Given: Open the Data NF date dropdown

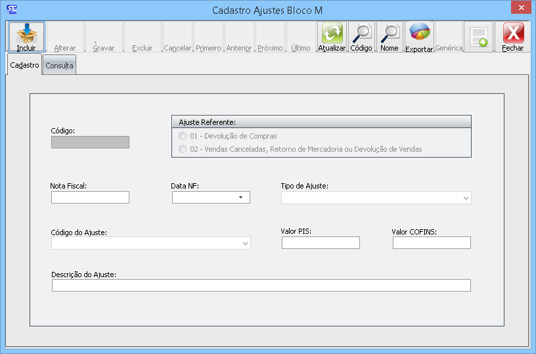Looking at the screenshot, I should [240, 198].
